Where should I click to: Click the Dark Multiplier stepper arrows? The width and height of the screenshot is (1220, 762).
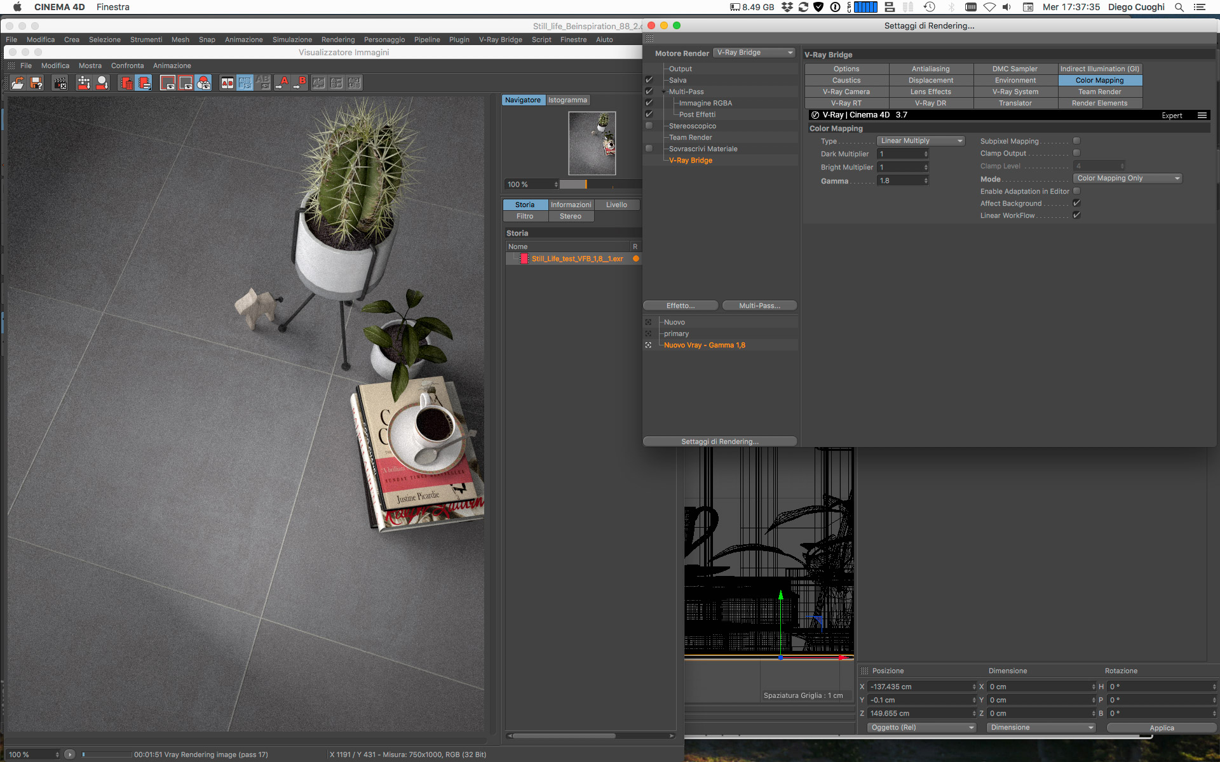926,154
